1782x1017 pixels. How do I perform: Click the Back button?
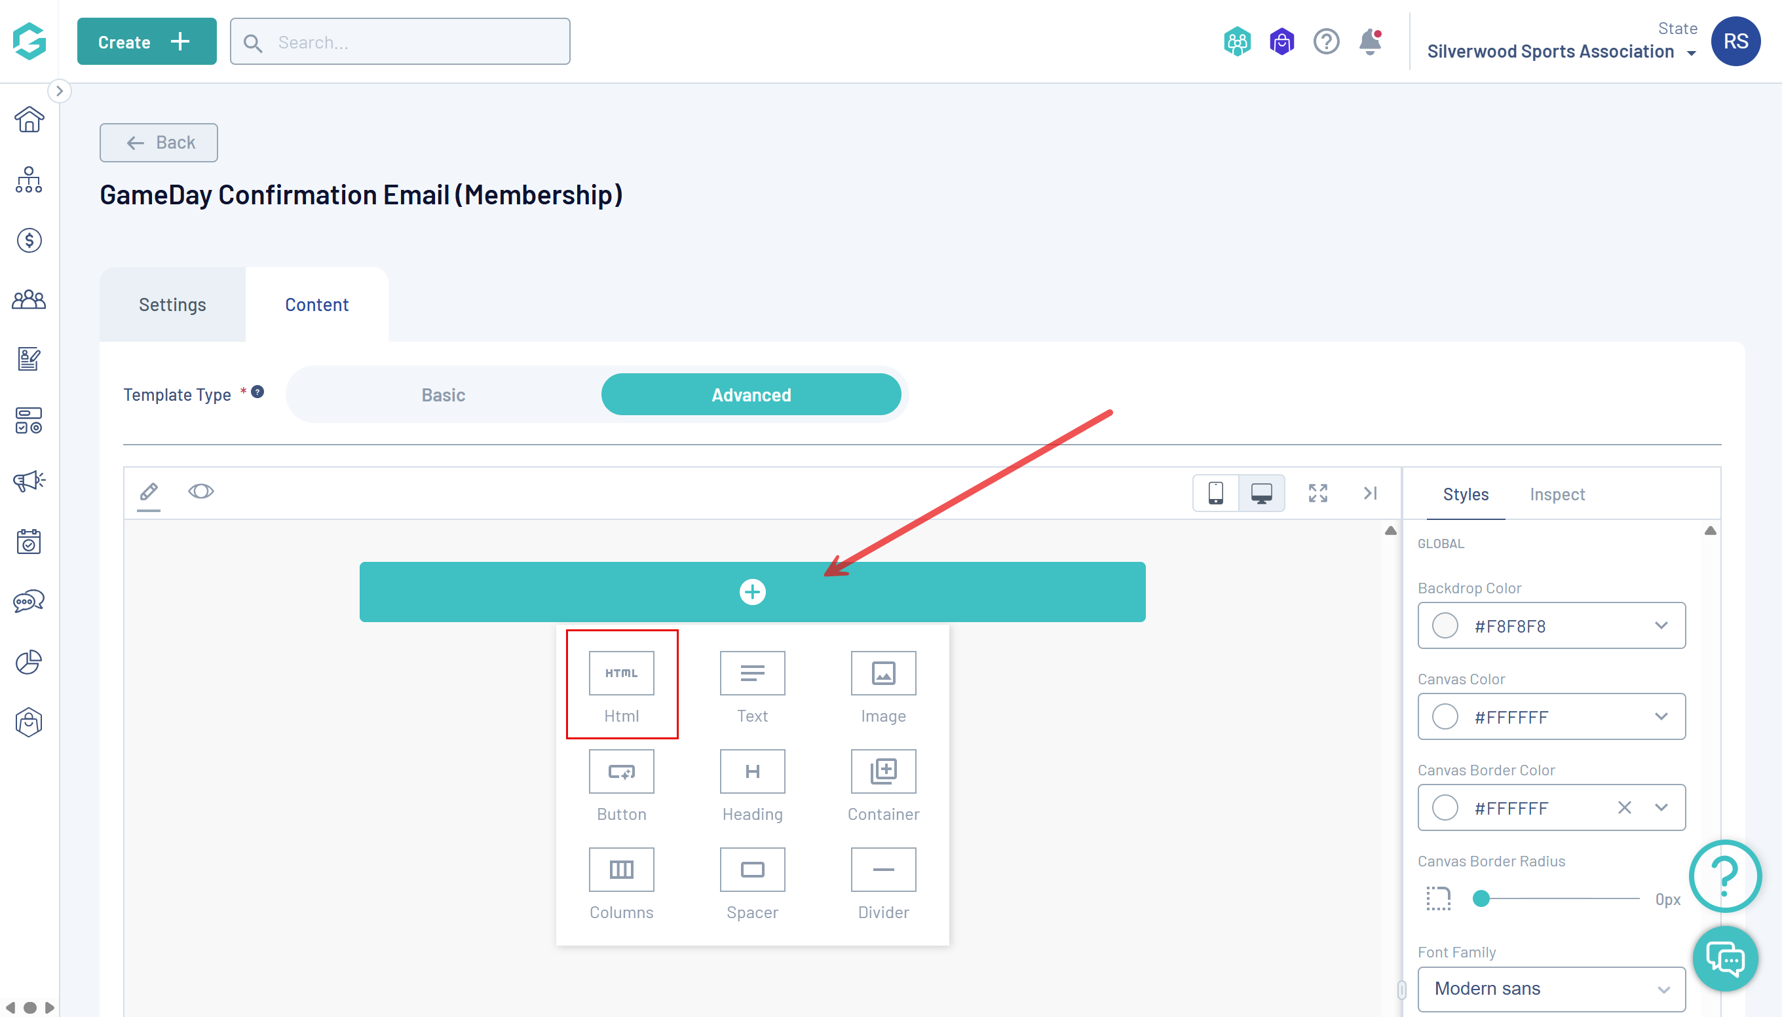pos(159,143)
